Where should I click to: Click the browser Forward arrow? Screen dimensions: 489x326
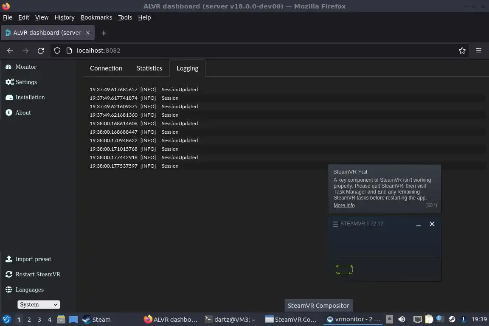click(x=25, y=51)
